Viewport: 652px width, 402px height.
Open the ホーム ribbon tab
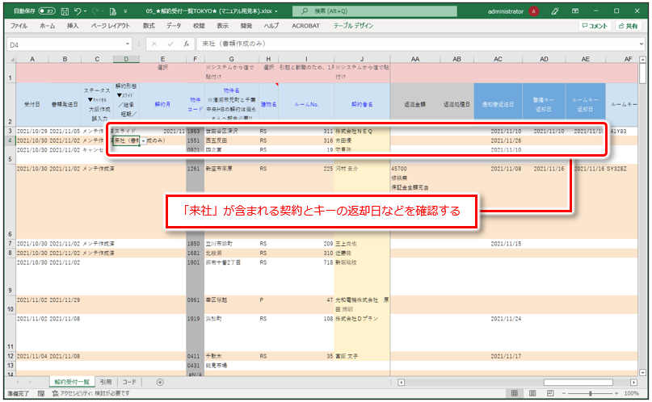47,26
